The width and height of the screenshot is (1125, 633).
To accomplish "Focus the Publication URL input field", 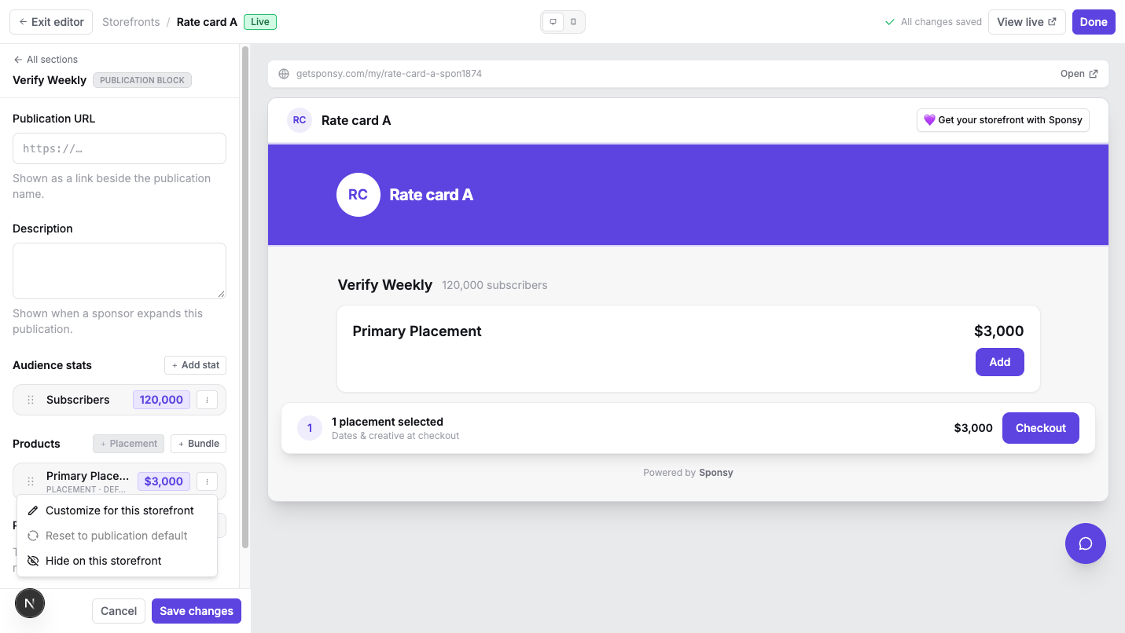I will [x=119, y=148].
